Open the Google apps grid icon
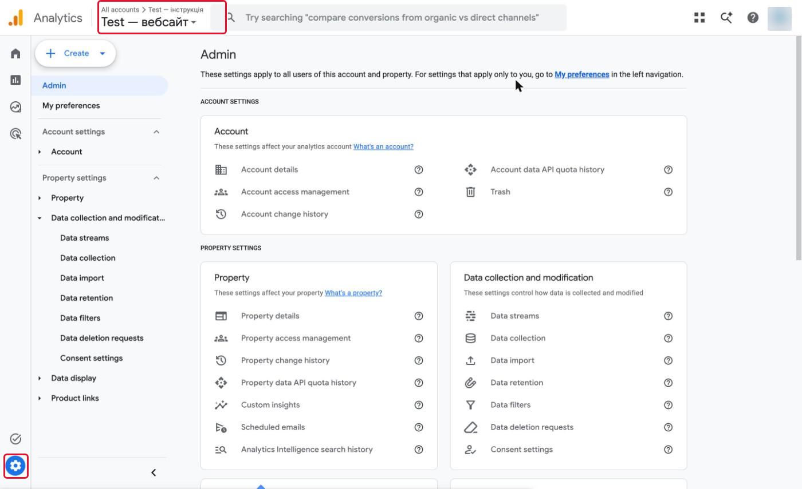The width and height of the screenshot is (802, 489). coord(699,18)
